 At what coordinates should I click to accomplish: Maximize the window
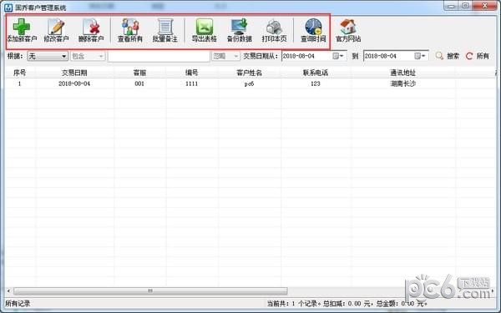tap(466, 6)
